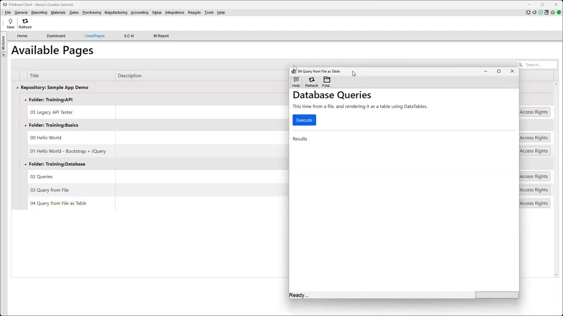Open the Purchasing menu
The image size is (563, 316).
92,12
